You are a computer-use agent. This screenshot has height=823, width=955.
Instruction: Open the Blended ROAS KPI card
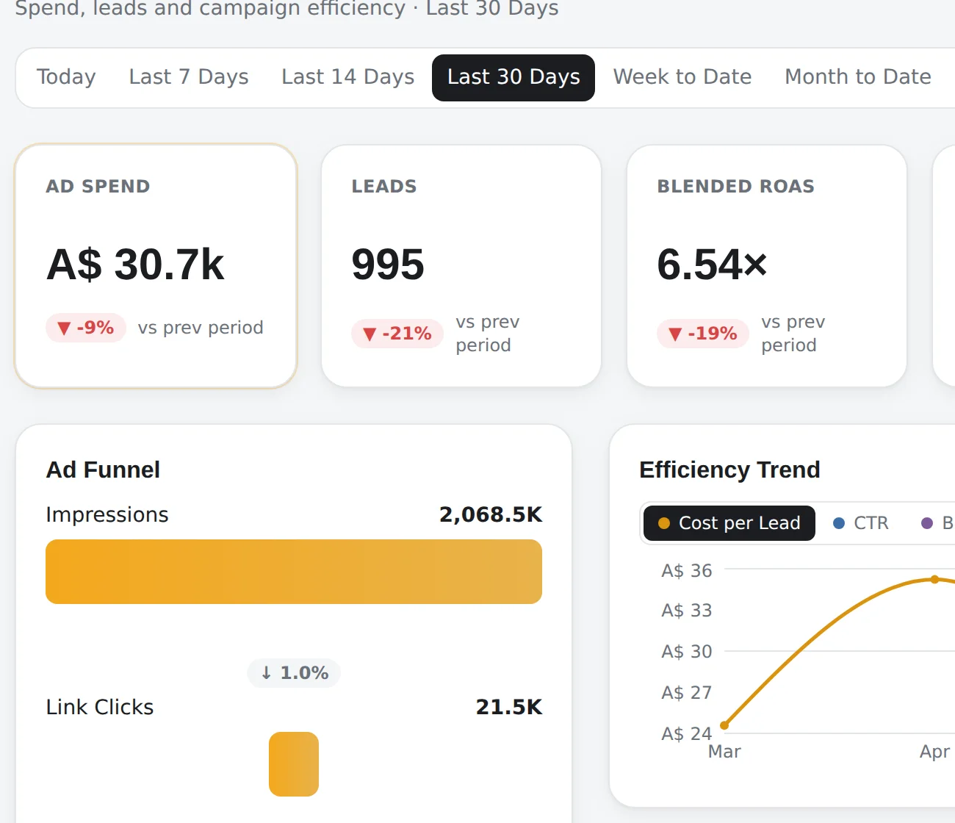pos(767,265)
